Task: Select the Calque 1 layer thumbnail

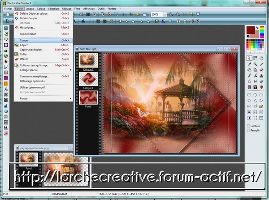Action: 88,79
